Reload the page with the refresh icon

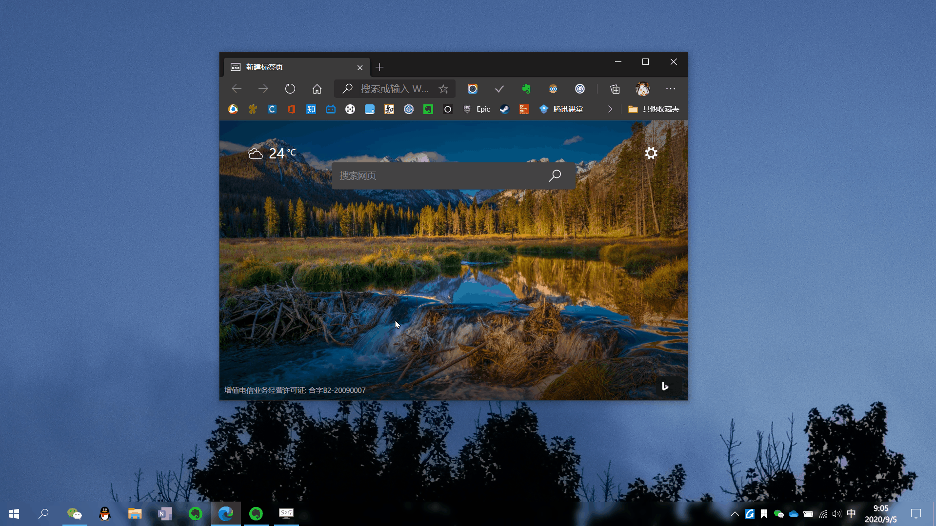pos(290,89)
